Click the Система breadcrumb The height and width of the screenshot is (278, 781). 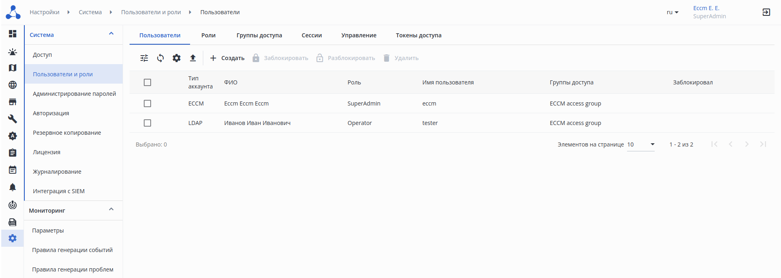tap(90, 12)
